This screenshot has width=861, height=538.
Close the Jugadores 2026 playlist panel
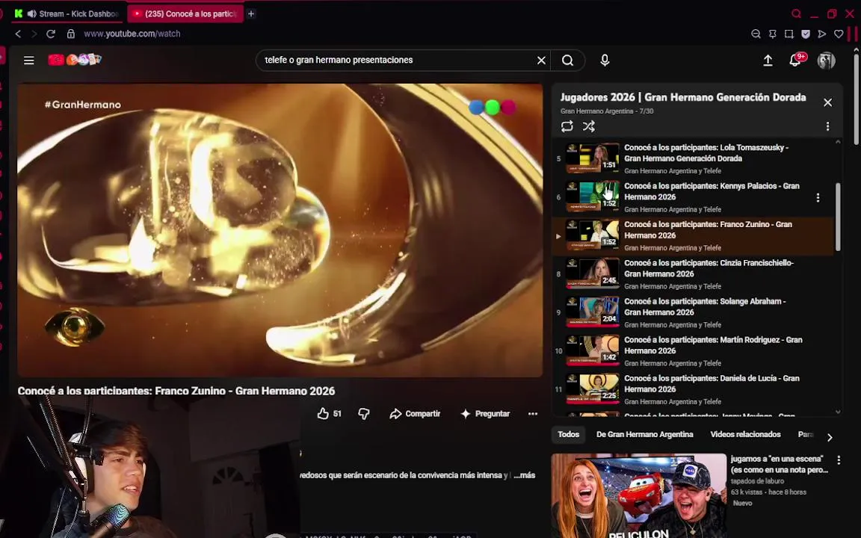[827, 102]
